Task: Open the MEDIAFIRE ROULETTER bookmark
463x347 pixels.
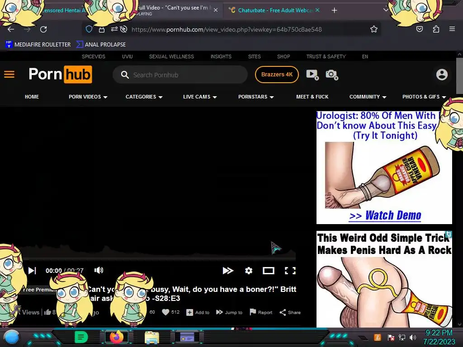Action: coord(38,45)
